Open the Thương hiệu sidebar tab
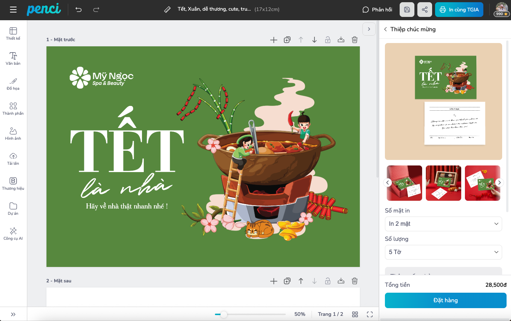Image resolution: width=511 pixels, height=321 pixels. [13, 183]
